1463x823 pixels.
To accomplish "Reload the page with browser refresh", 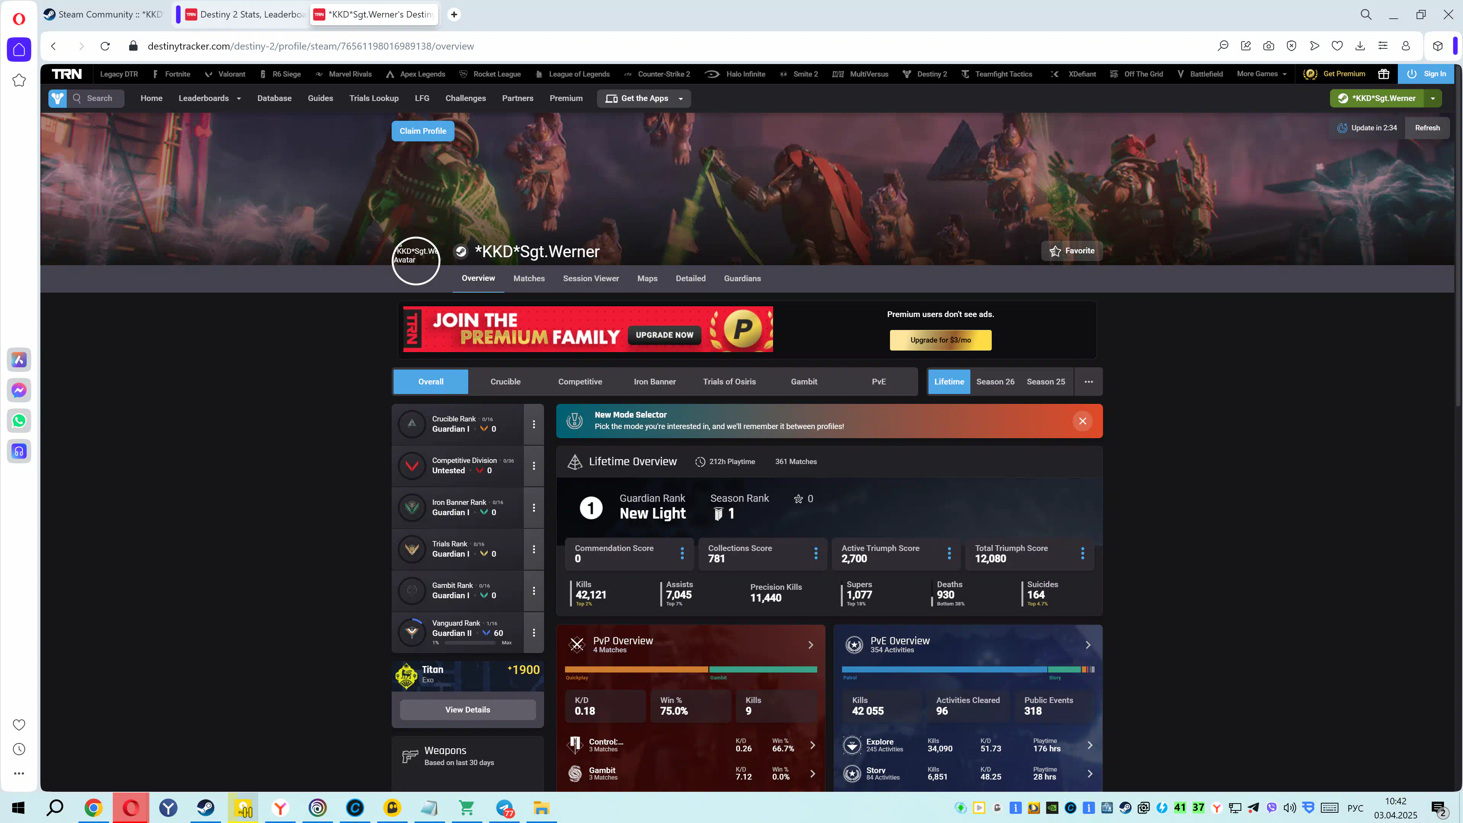I will click(x=105, y=46).
